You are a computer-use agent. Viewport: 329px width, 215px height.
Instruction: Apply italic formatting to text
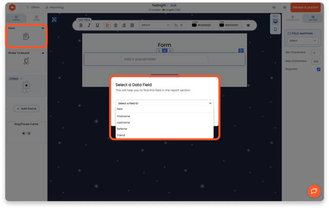[89, 25]
